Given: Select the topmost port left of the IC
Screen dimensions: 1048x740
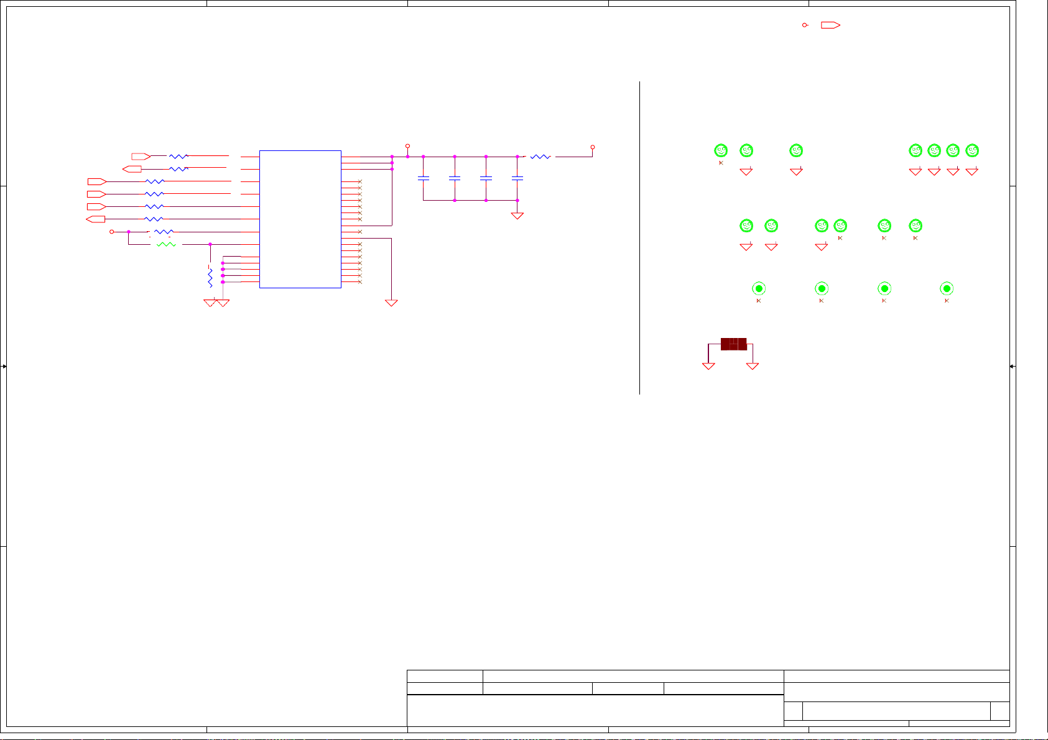Looking at the screenshot, I should click(x=141, y=156).
